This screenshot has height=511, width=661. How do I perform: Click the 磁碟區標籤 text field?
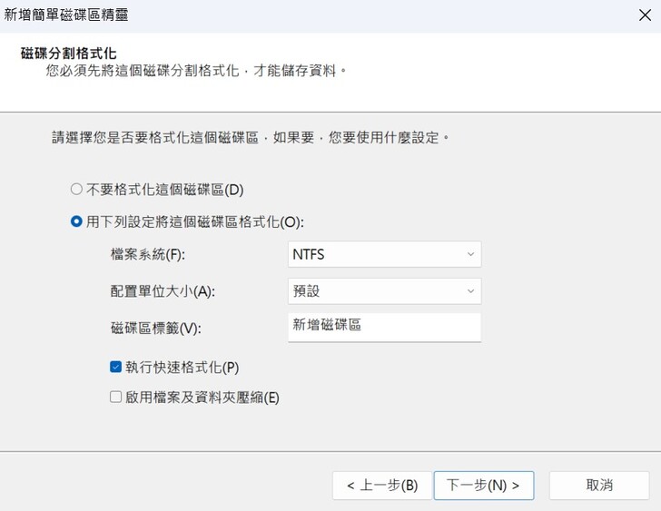[383, 326]
